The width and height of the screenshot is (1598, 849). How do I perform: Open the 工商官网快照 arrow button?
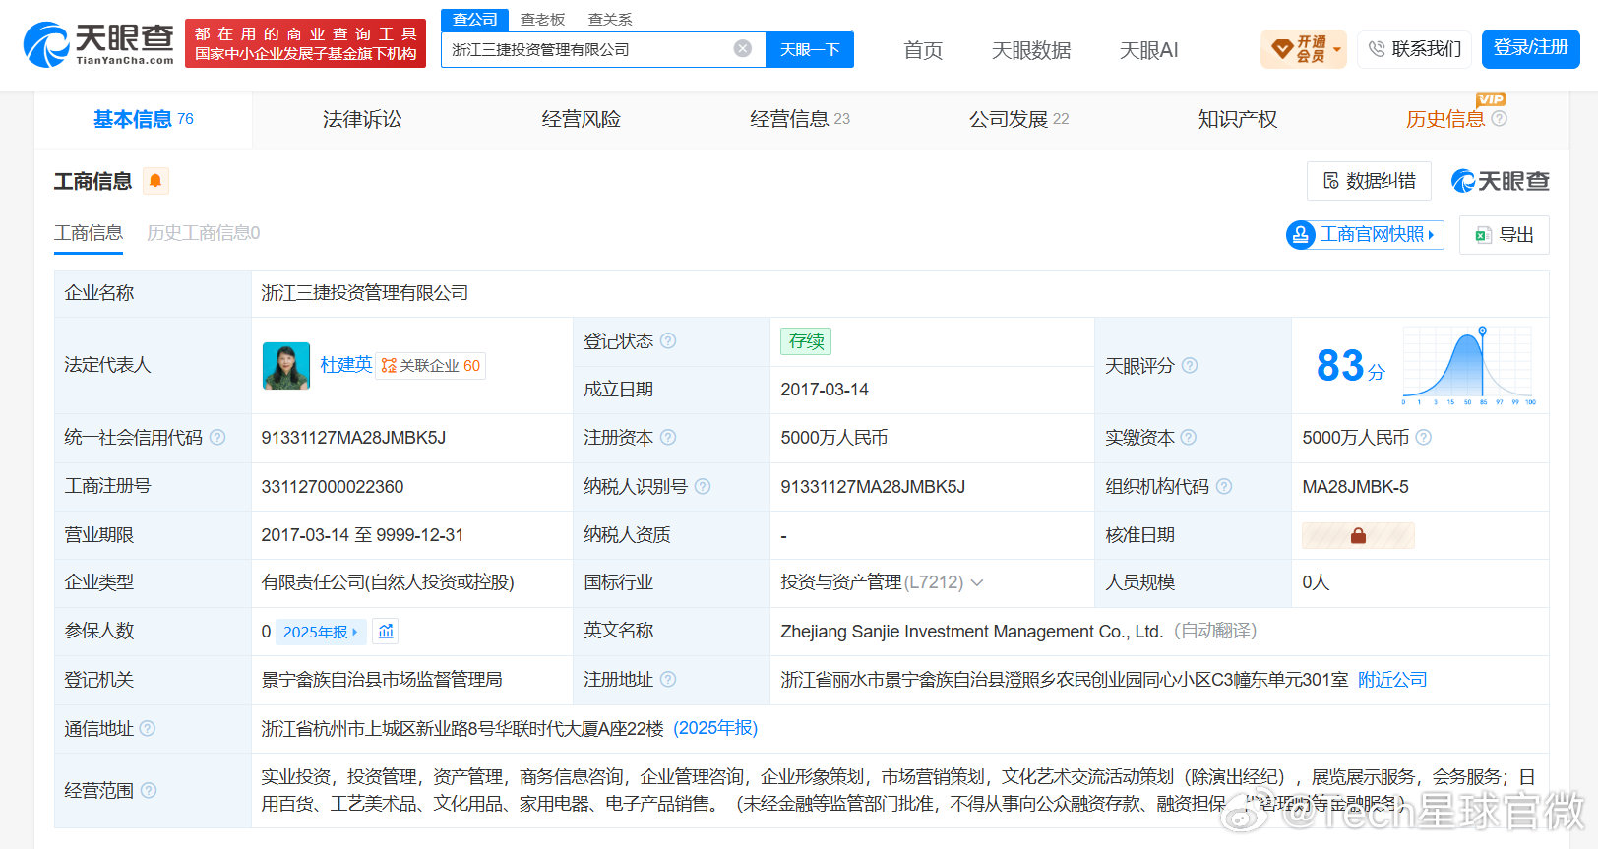(x=1365, y=234)
